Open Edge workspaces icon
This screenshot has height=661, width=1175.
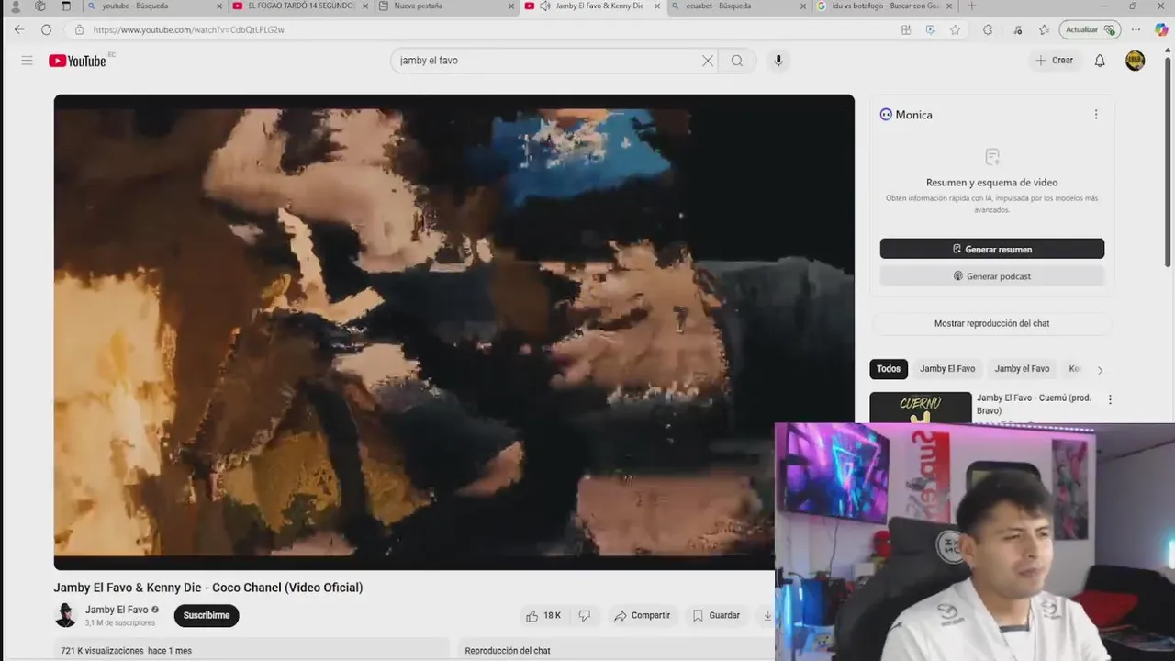coord(40,6)
